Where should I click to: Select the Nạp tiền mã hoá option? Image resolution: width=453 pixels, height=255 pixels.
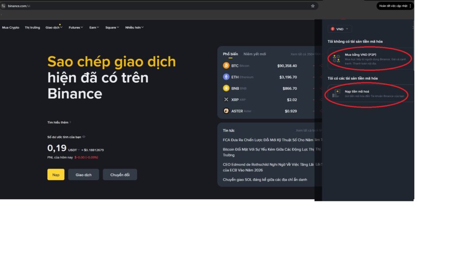click(x=370, y=93)
